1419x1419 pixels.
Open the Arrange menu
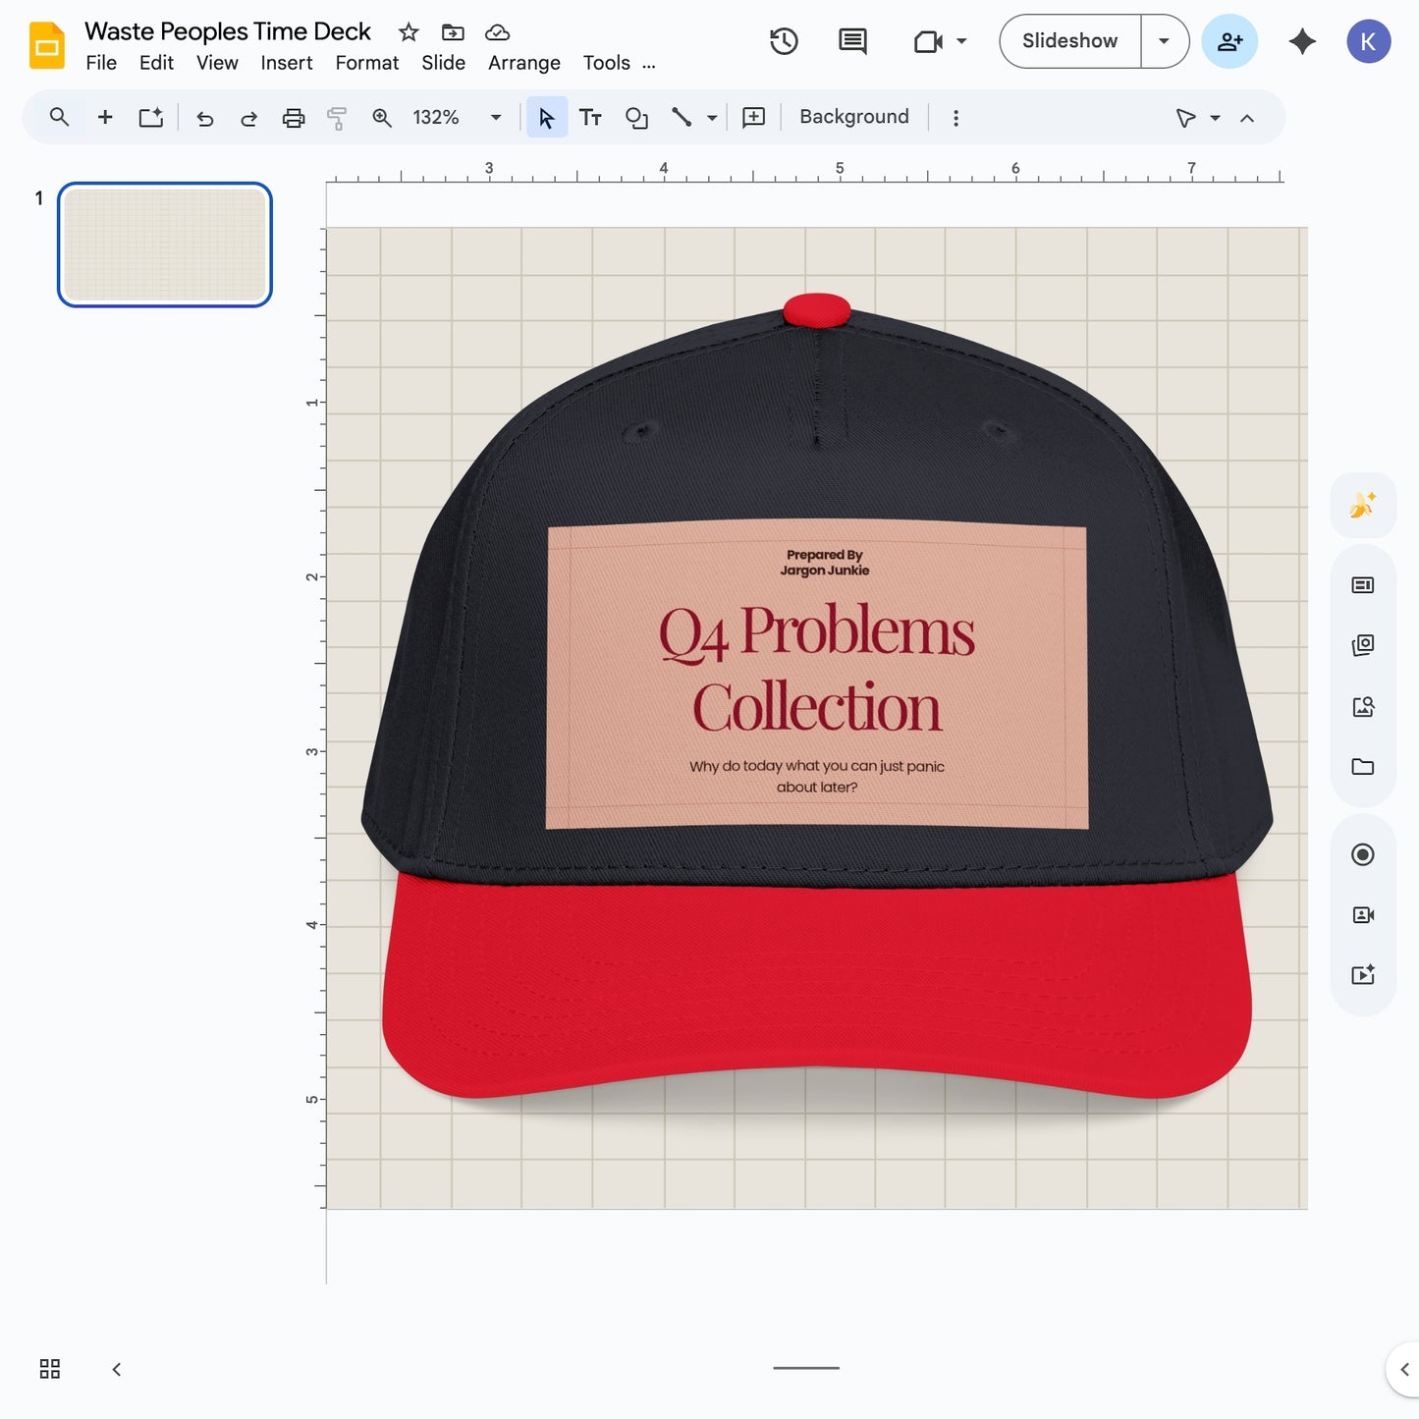(x=524, y=63)
